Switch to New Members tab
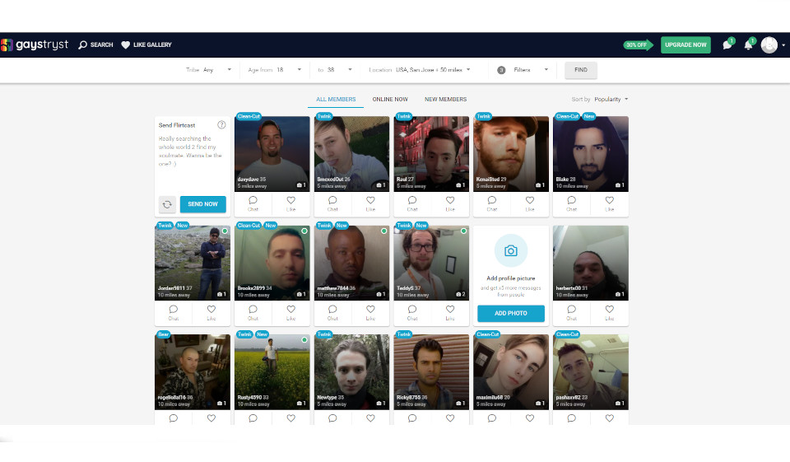This screenshot has height=462, width=790. click(x=445, y=100)
